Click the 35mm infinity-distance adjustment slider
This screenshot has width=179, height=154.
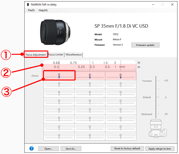(121, 77)
